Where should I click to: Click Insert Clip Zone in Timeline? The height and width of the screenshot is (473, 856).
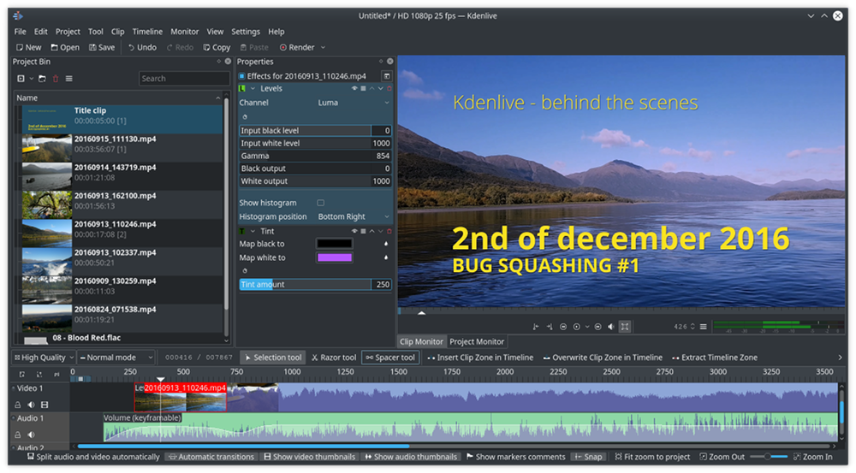(x=480, y=358)
